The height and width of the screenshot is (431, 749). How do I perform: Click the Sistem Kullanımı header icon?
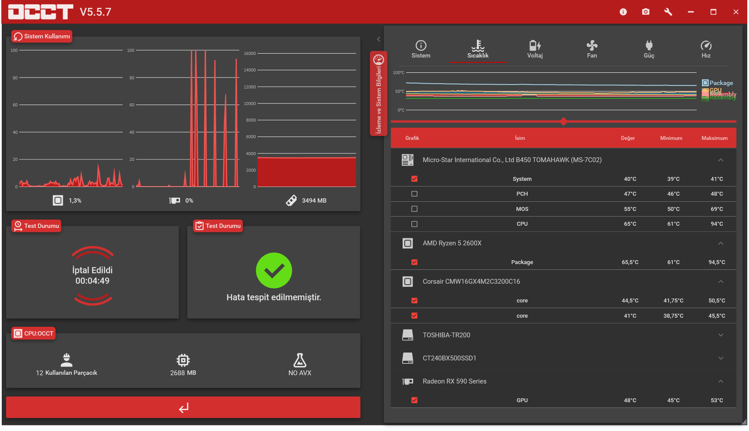point(18,37)
